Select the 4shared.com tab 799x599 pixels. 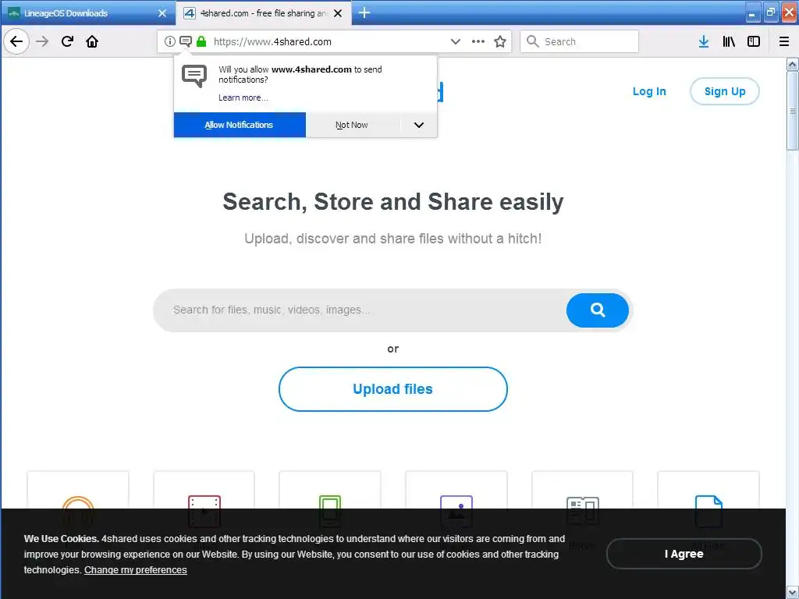(x=263, y=13)
